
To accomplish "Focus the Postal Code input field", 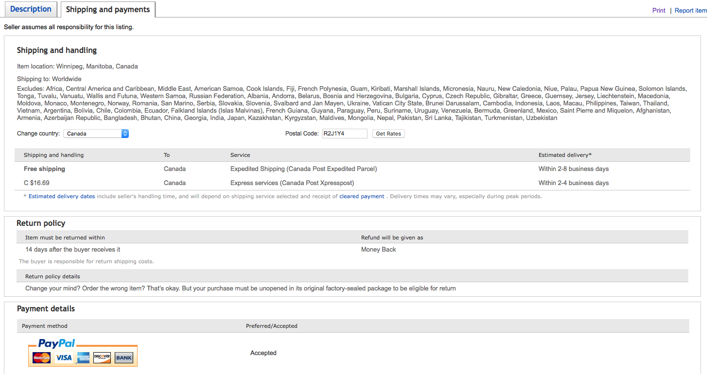I will coord(345,134).
